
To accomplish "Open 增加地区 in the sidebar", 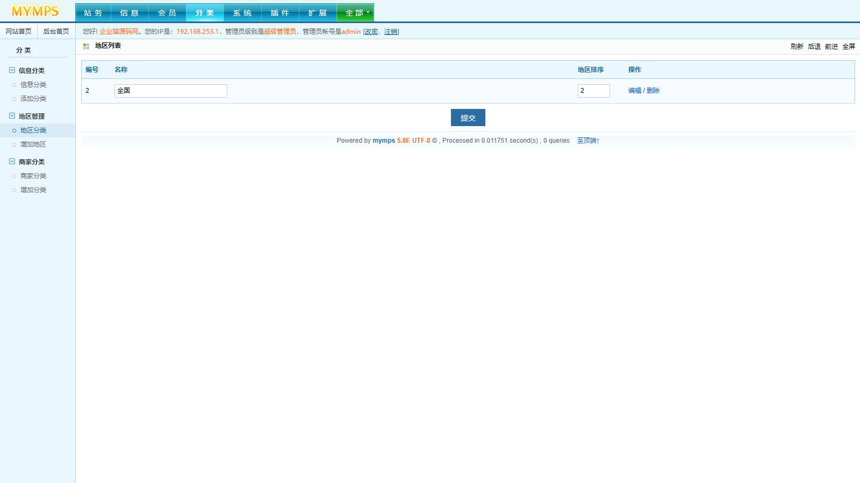I will click(x=33, y=144).
